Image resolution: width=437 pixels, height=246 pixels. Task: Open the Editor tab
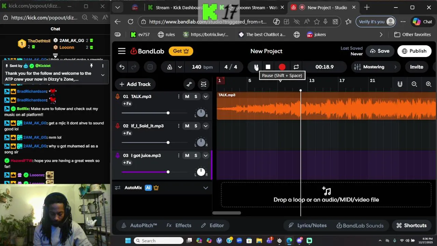(x=212, y=225)
